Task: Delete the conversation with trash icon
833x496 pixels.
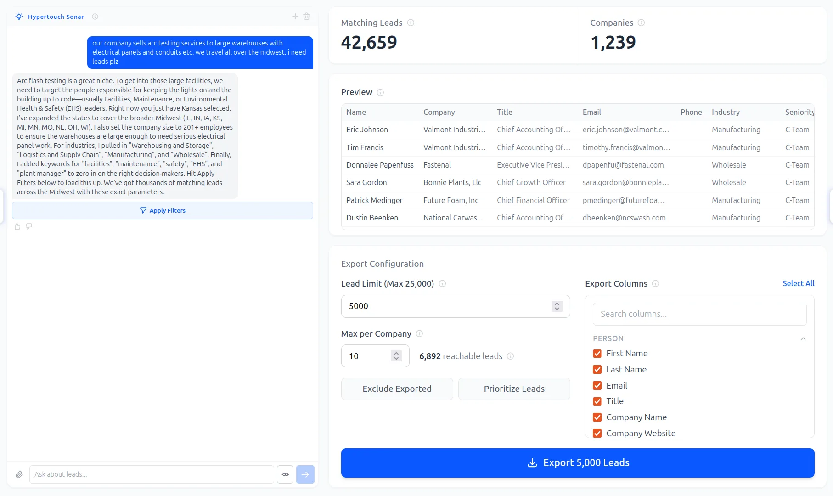Action: point(307,17)
